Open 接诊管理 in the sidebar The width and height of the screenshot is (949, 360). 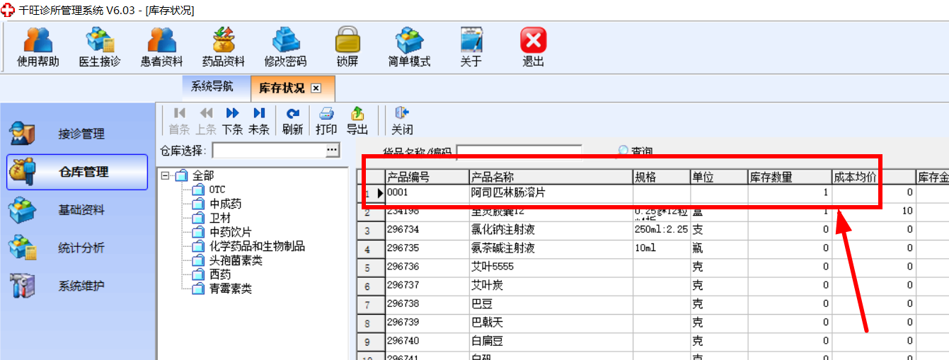click(77, 134)
